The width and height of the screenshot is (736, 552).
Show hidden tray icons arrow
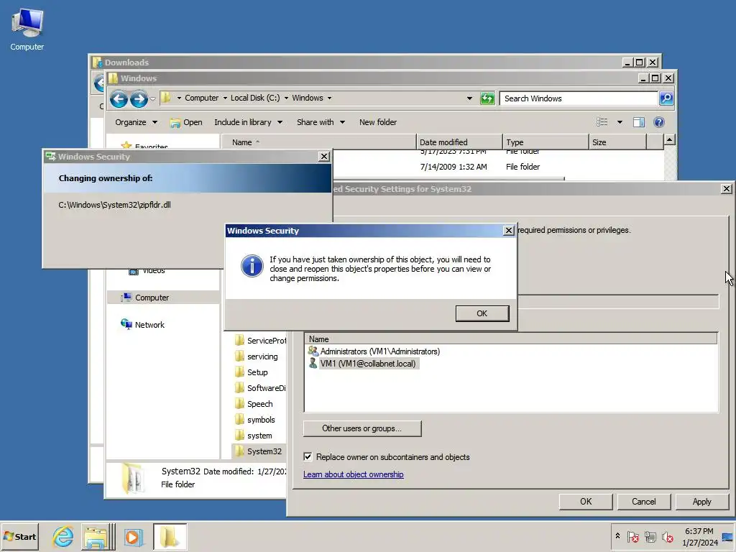click(x=617, y=536)
